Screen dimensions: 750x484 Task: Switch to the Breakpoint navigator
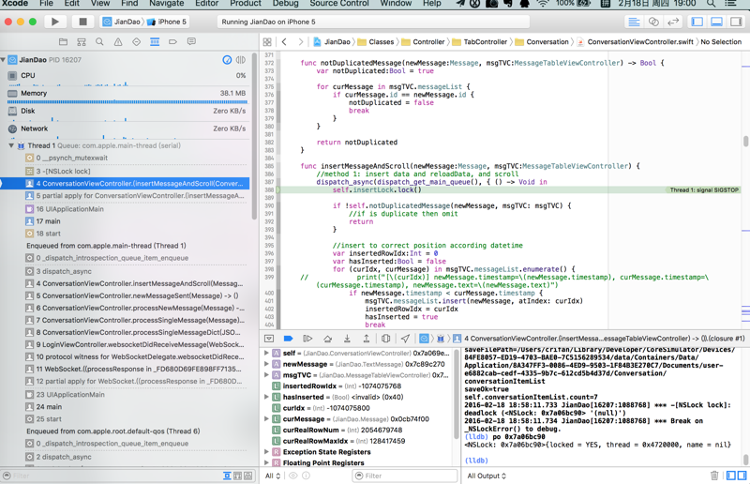172,42
